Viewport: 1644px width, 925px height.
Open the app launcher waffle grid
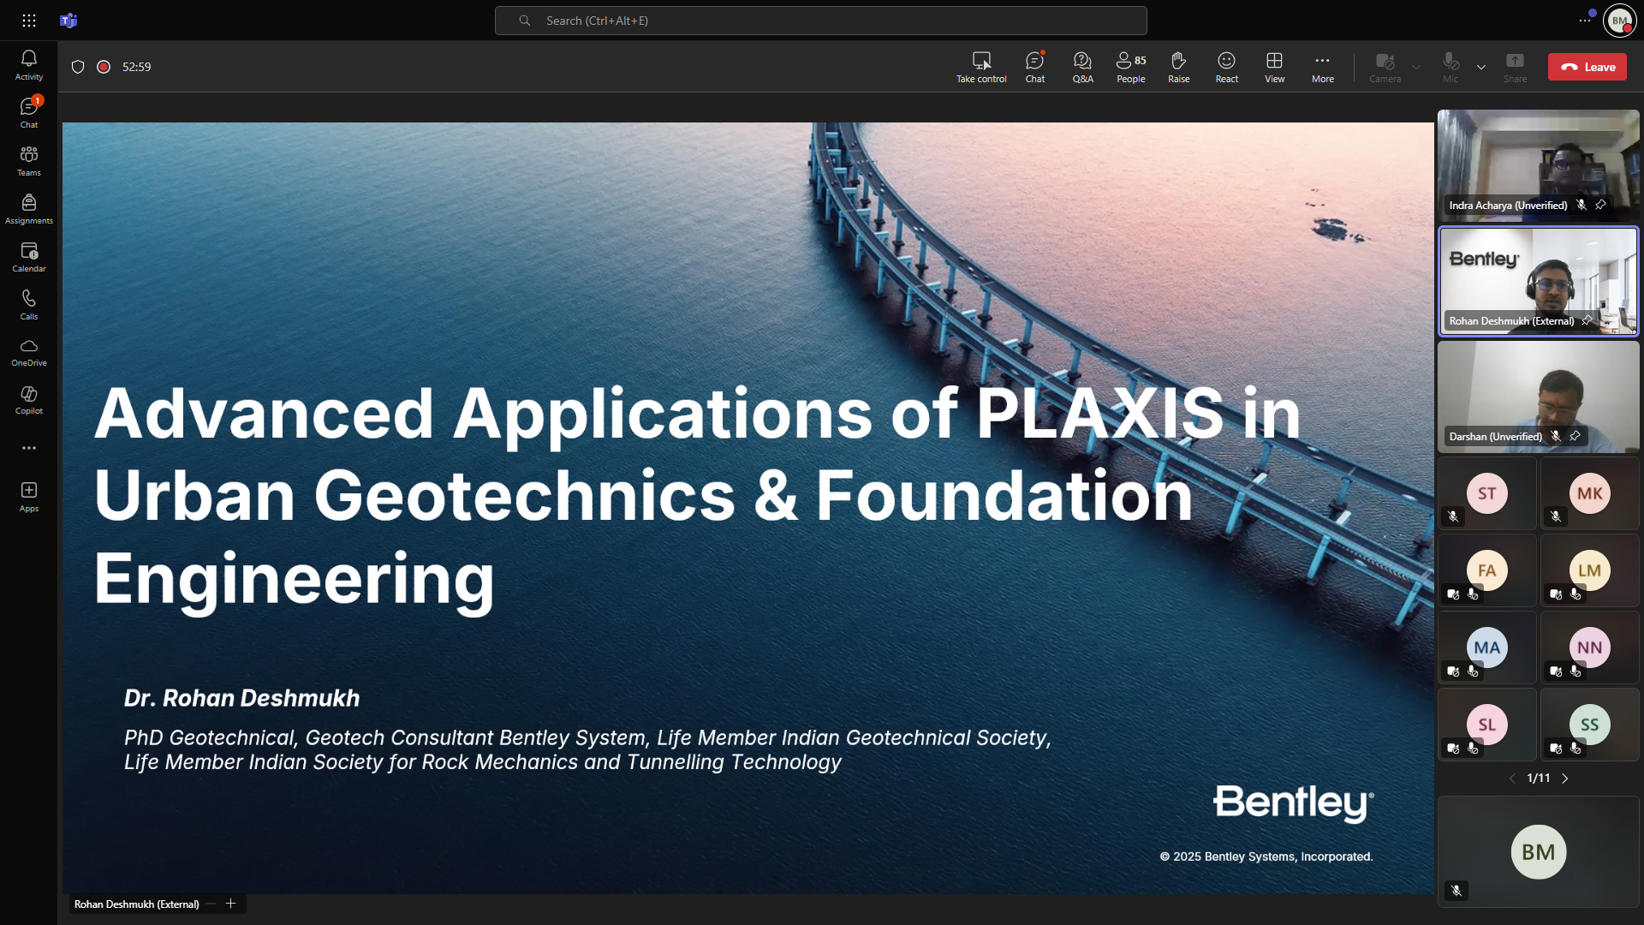click(x=28, y=21)
